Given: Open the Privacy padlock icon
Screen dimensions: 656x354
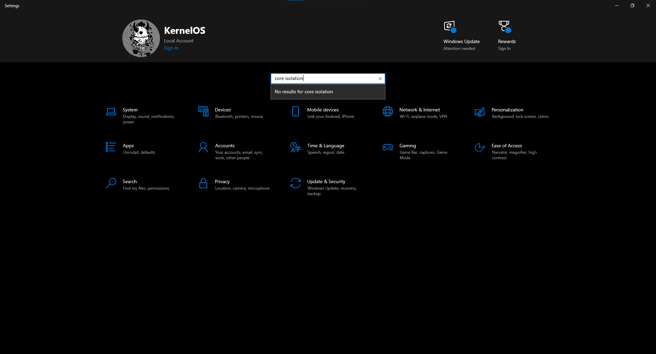Looking at the screenshot, I should click(x=203, y=183).
